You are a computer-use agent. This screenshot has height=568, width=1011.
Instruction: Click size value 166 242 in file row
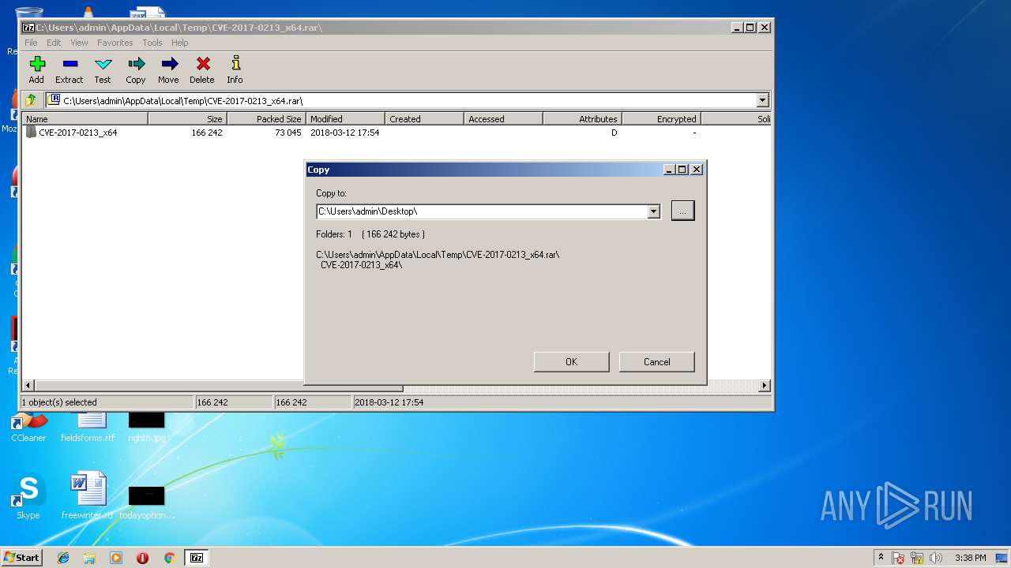(x=207, y=133)
